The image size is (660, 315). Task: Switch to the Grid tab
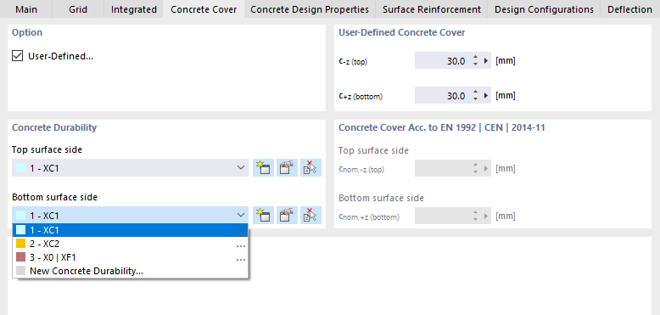[78, 9]
